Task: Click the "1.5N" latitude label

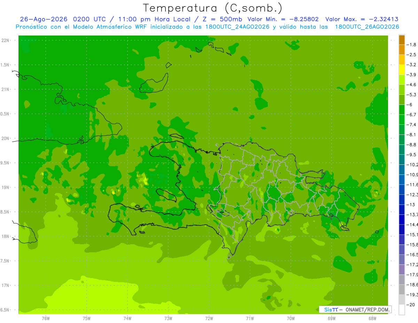Action: (x=5, y=65)
